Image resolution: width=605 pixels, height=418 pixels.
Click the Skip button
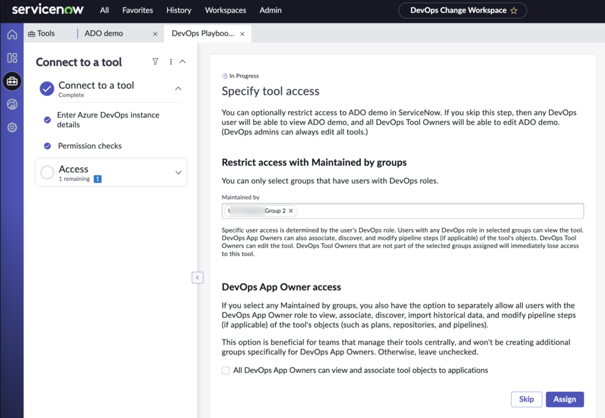pyautogui.click(x=526, y=399)
